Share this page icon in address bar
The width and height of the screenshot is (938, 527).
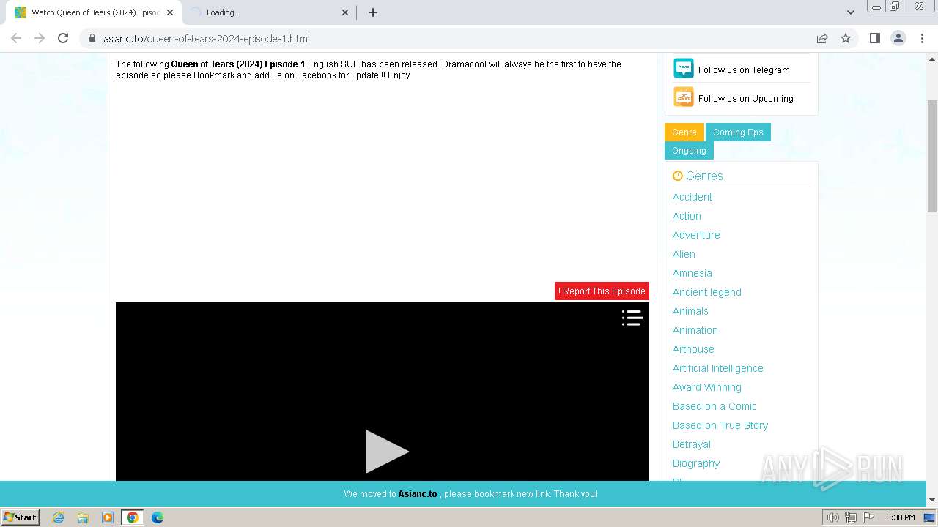pos(822,38)
